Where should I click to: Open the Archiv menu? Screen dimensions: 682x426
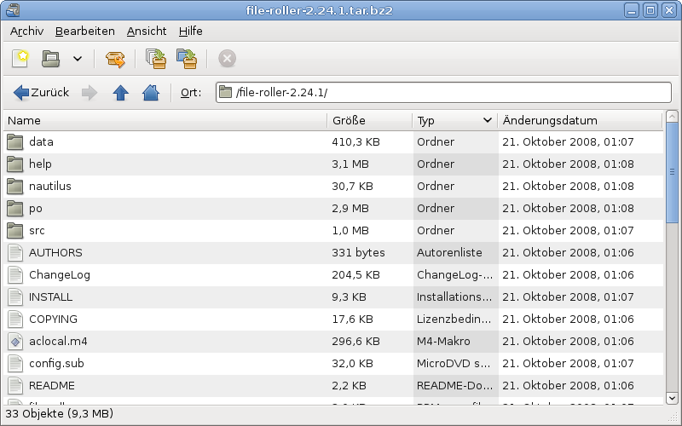point(26,31)
